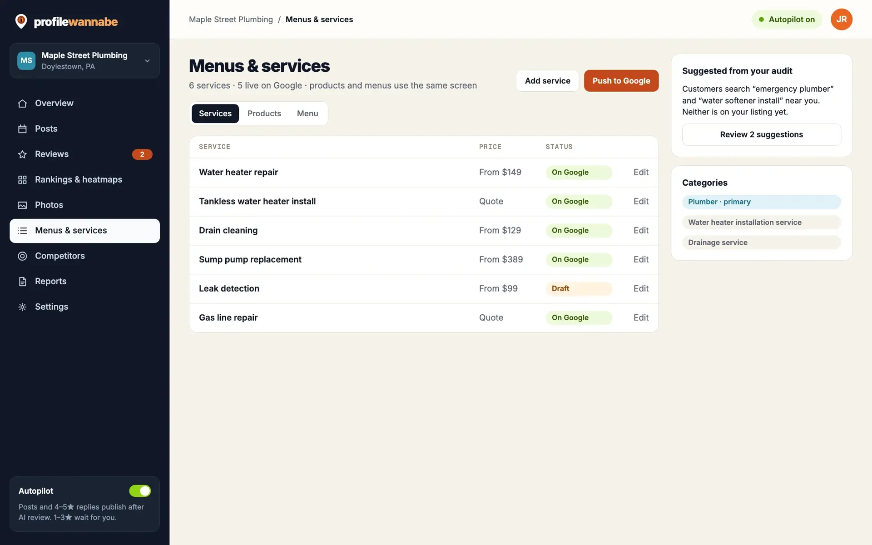The height and width of the screenshot is (545, 872).
Task: Click the Push to Google button
Action: pyautogui.click(x=621, y=81)
